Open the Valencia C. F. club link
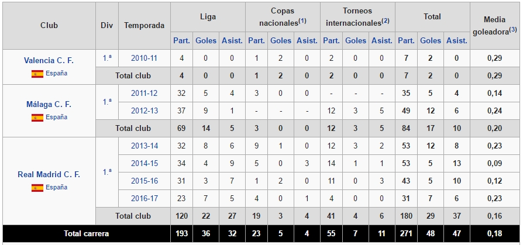 tap(49, 61)
